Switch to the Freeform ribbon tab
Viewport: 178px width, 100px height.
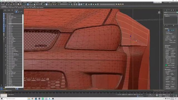point(10,6)
